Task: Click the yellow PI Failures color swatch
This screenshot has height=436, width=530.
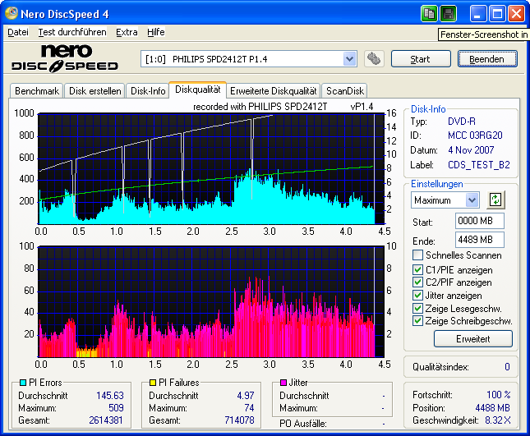Action: 153,383
